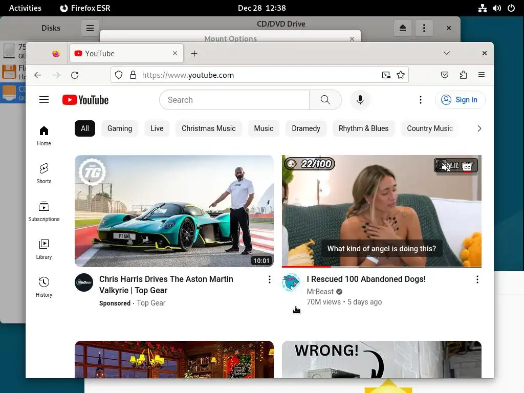Viewport: 524px width, 393px height.
Task: Open I Rescued 100 Abandoned Dogs title
Action: point(366,279)
